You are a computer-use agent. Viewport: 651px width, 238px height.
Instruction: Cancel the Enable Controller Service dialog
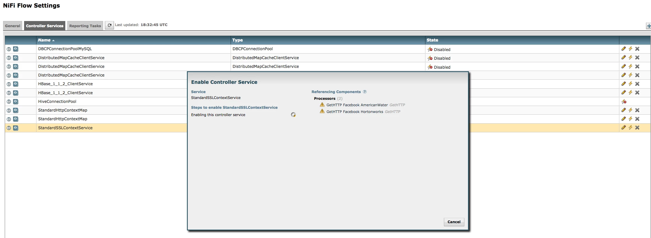(454, 222)
